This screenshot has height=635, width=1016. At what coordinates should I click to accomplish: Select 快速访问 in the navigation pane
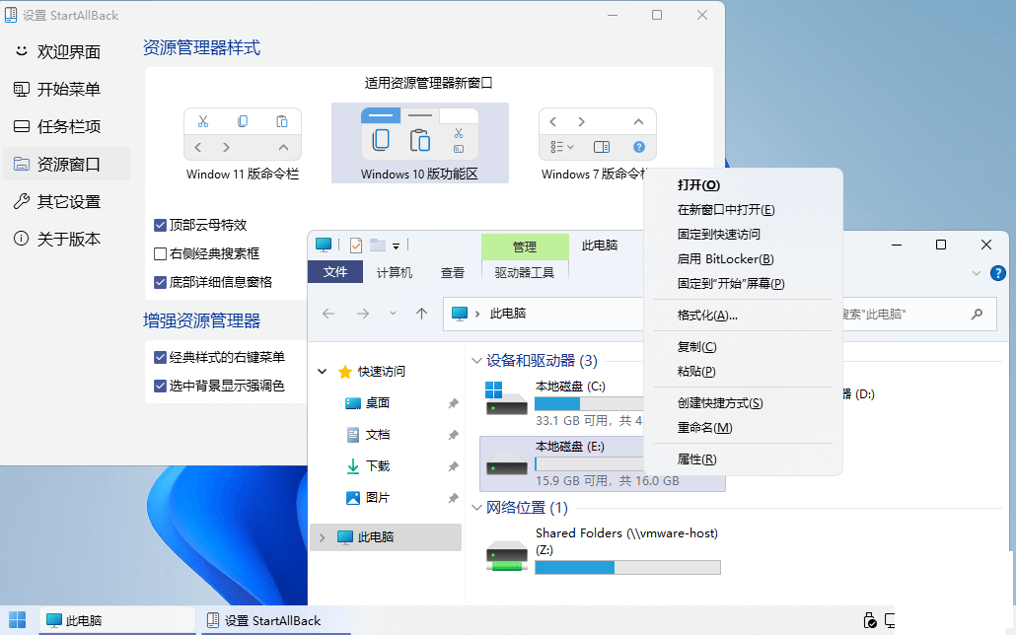[381, 372]
